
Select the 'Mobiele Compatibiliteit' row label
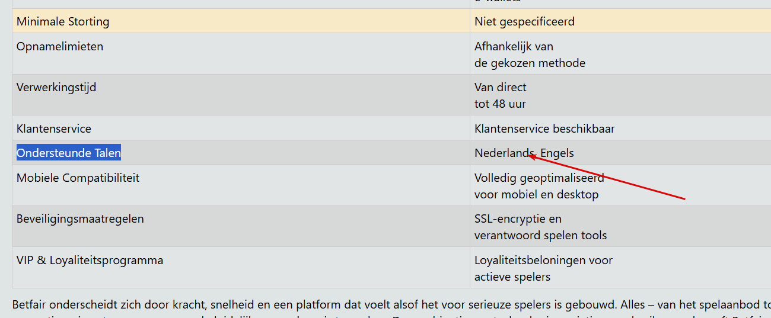[78, 178]
